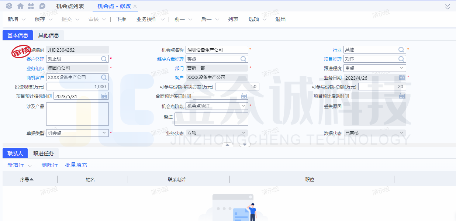
Task: Click the 投资规模(万元) input field
Action: [77, 87]
